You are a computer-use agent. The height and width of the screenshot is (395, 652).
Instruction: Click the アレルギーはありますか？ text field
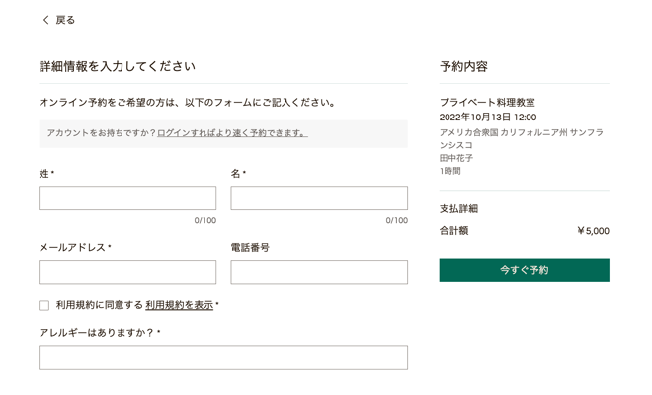[x=223, y=357]
